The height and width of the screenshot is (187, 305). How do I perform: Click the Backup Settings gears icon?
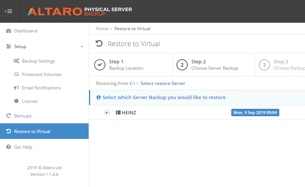pos(16,61)
